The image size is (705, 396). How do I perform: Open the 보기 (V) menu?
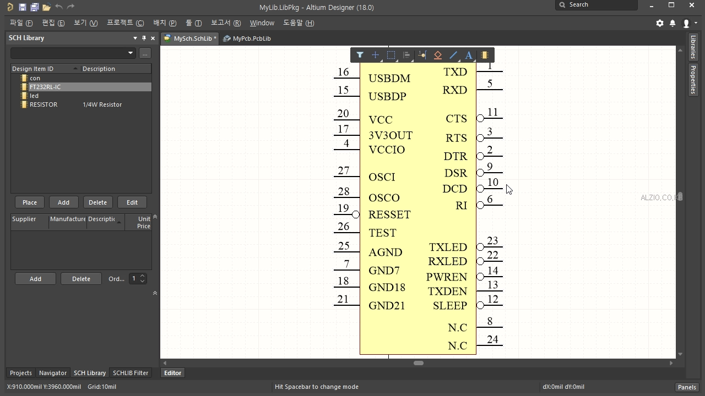point(85,23)
